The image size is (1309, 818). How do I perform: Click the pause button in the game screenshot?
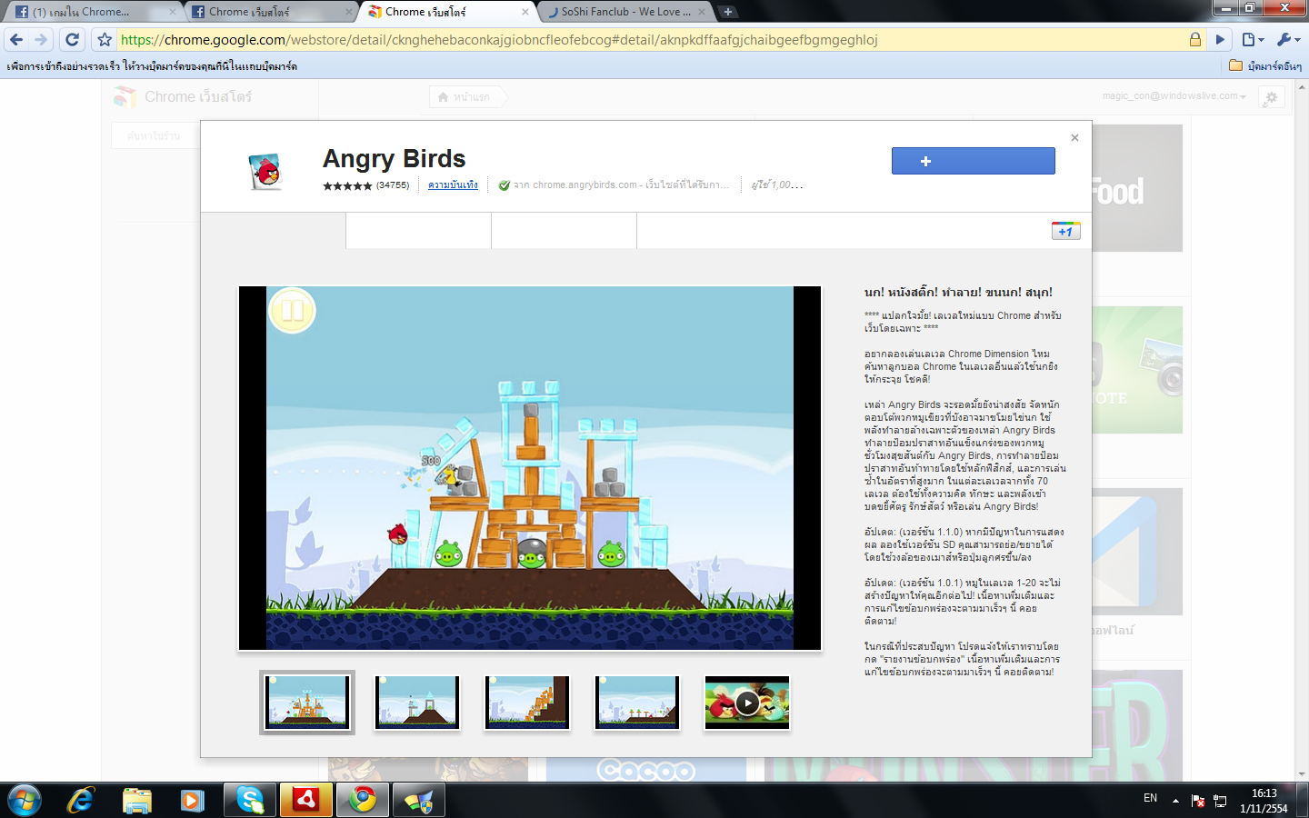[x=292, y=311]
